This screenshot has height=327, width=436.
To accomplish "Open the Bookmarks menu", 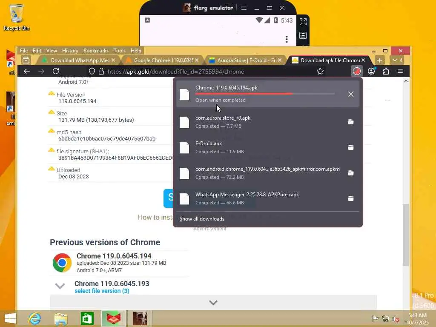I will (x=96, y=51).
